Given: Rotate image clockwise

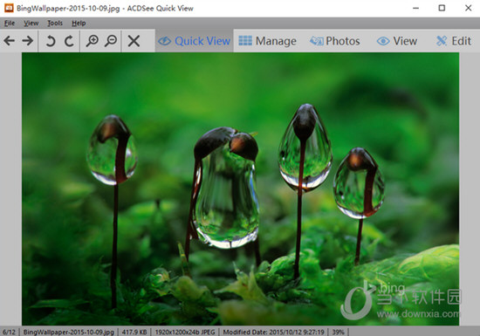Looking at the screenshot, I should 69,41.
